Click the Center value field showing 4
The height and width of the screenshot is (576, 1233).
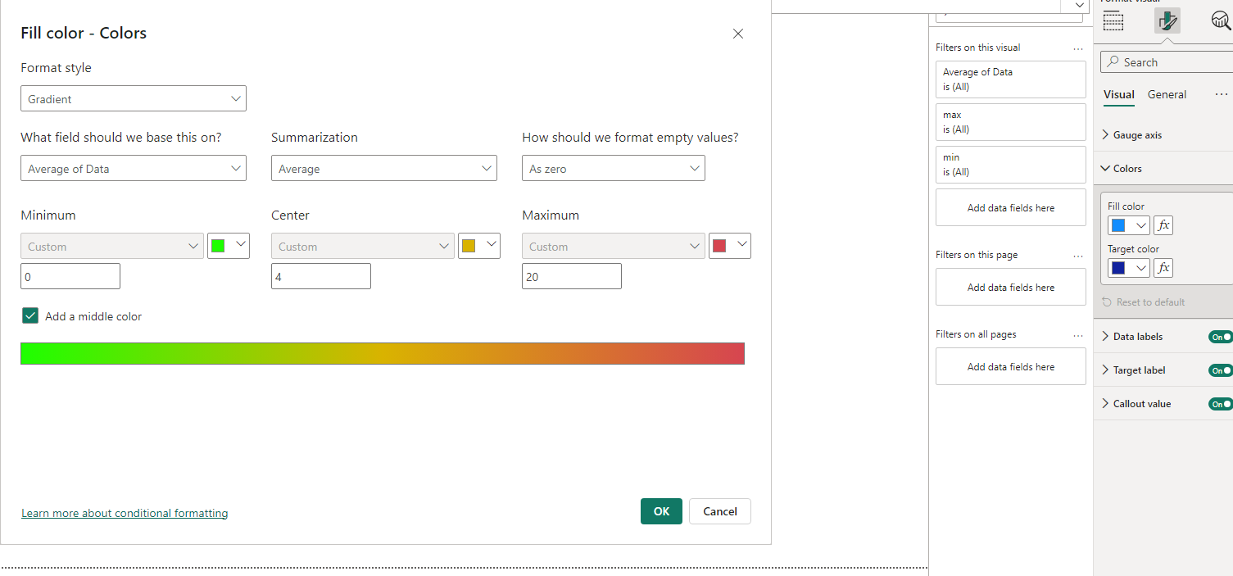[321, 276]
